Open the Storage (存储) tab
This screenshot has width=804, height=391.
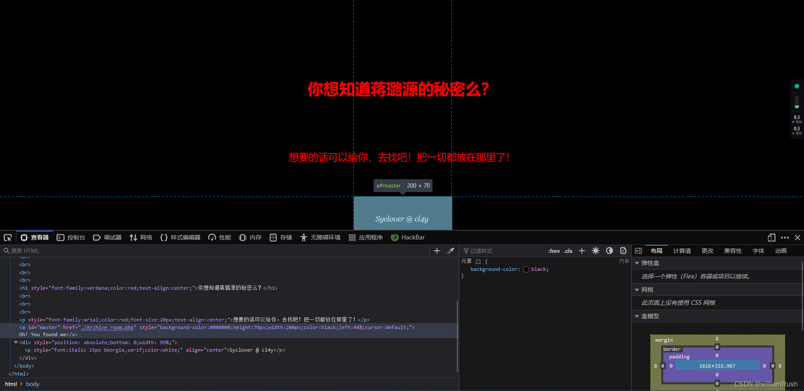(281, 238)
